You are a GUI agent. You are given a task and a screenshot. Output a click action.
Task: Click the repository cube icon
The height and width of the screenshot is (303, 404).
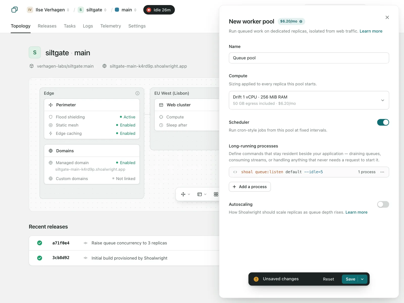coord(32,66)
